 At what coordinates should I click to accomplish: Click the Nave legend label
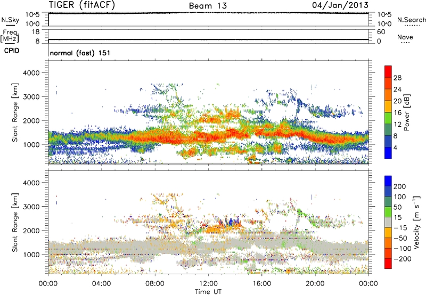[405, 37]
